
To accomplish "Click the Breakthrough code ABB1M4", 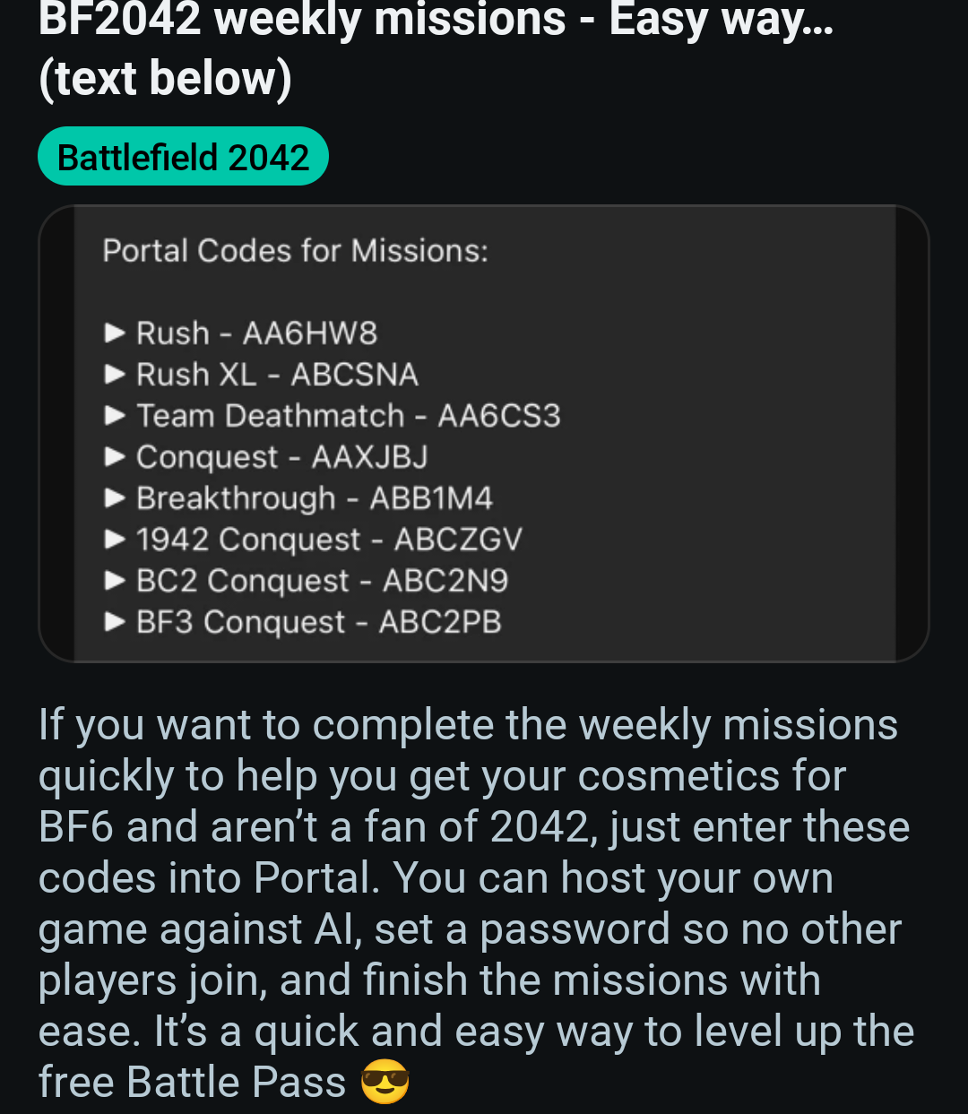I will pos(431,498).
